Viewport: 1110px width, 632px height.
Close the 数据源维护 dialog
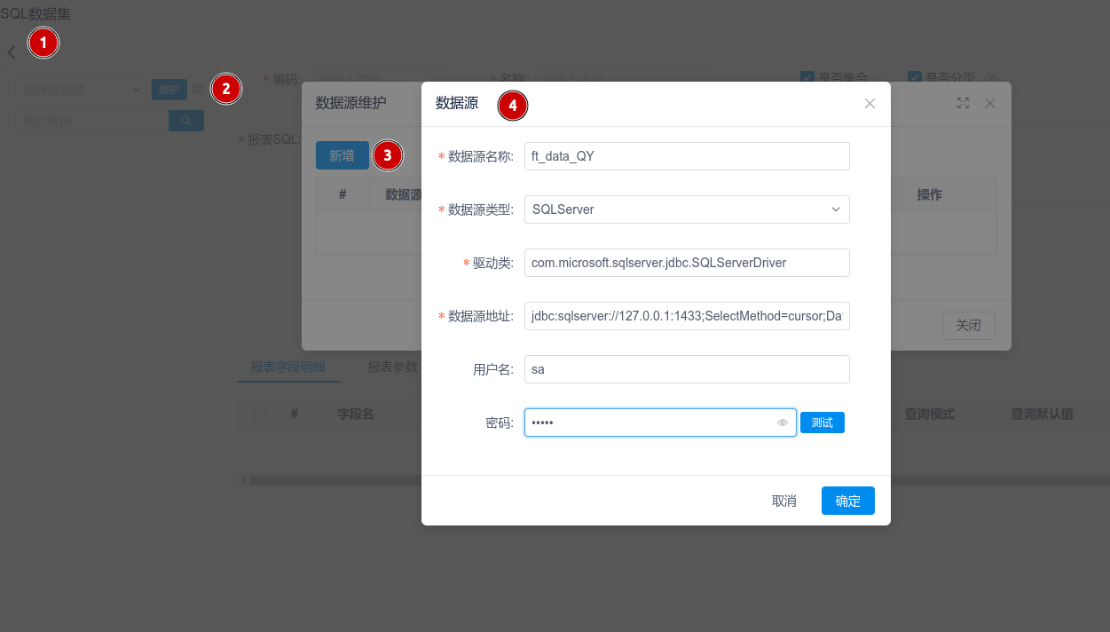point(990,104)
